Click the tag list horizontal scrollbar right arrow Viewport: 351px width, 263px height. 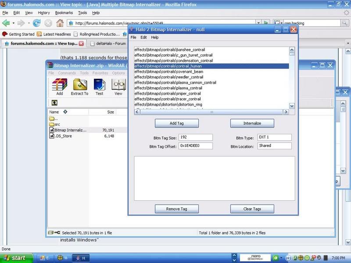pos(286,112)
